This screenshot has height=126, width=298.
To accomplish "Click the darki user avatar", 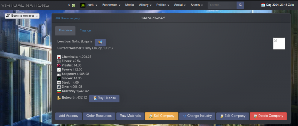I will (x=83, y=5).
